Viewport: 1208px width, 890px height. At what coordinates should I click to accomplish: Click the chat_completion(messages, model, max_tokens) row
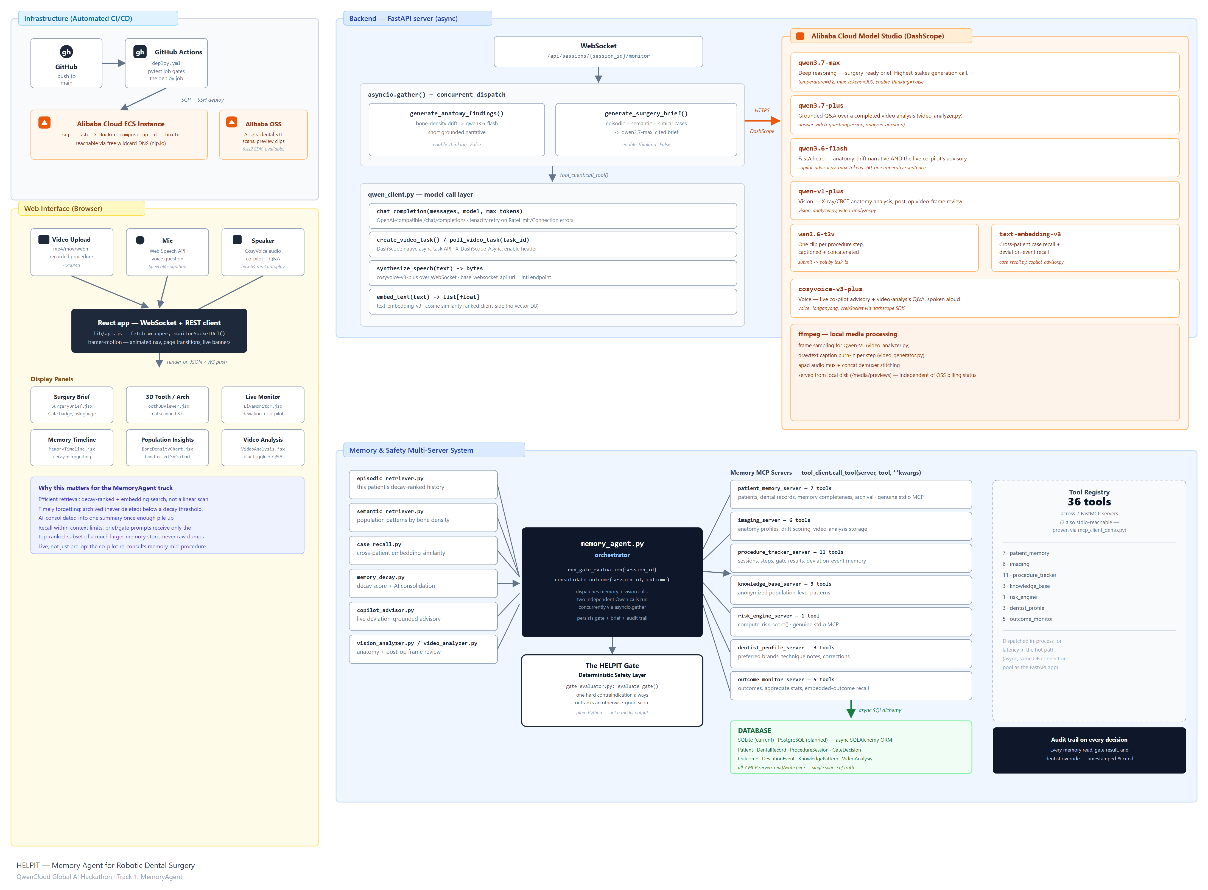(x=552, y=216)
